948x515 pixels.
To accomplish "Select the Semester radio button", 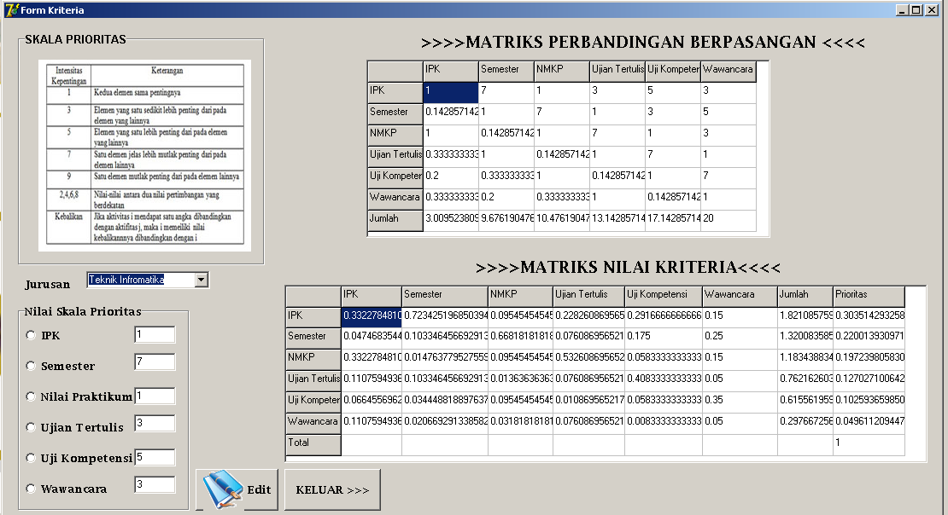I will (x=30, y=366).
